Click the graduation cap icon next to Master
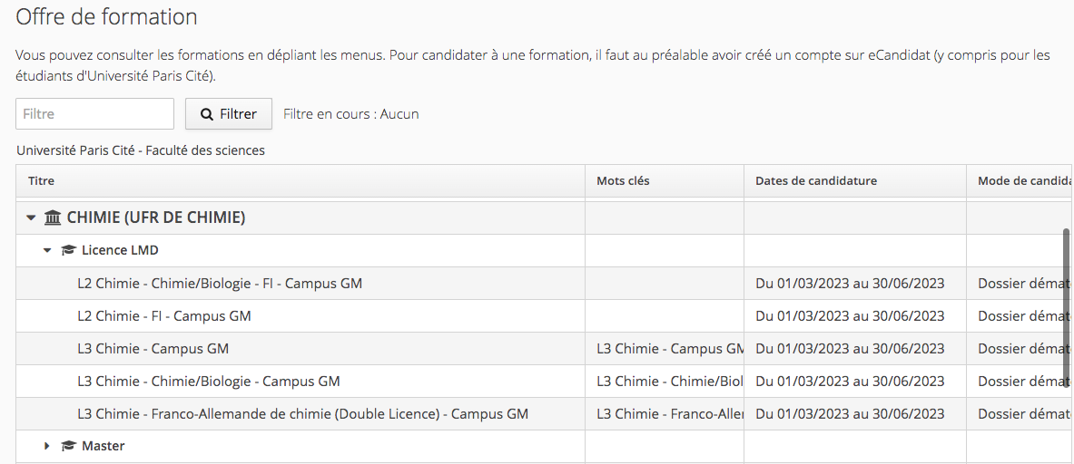The width and height of the screenshot is (1074, 464). point(68,446)
